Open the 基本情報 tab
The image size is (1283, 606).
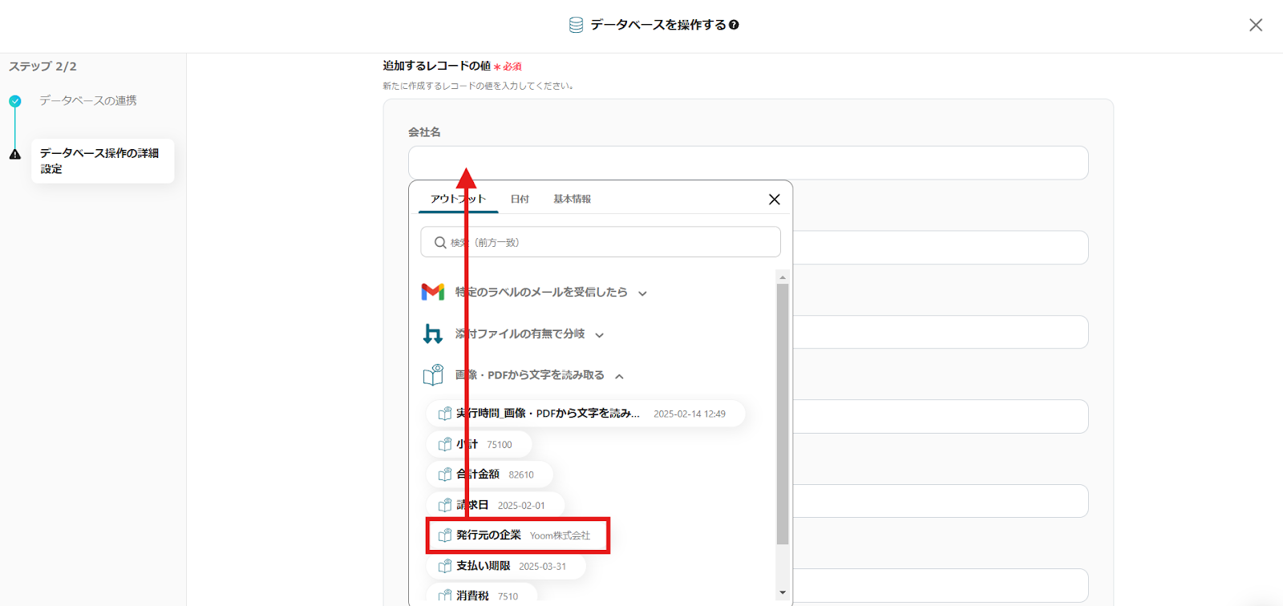click(x=572, y=199)
